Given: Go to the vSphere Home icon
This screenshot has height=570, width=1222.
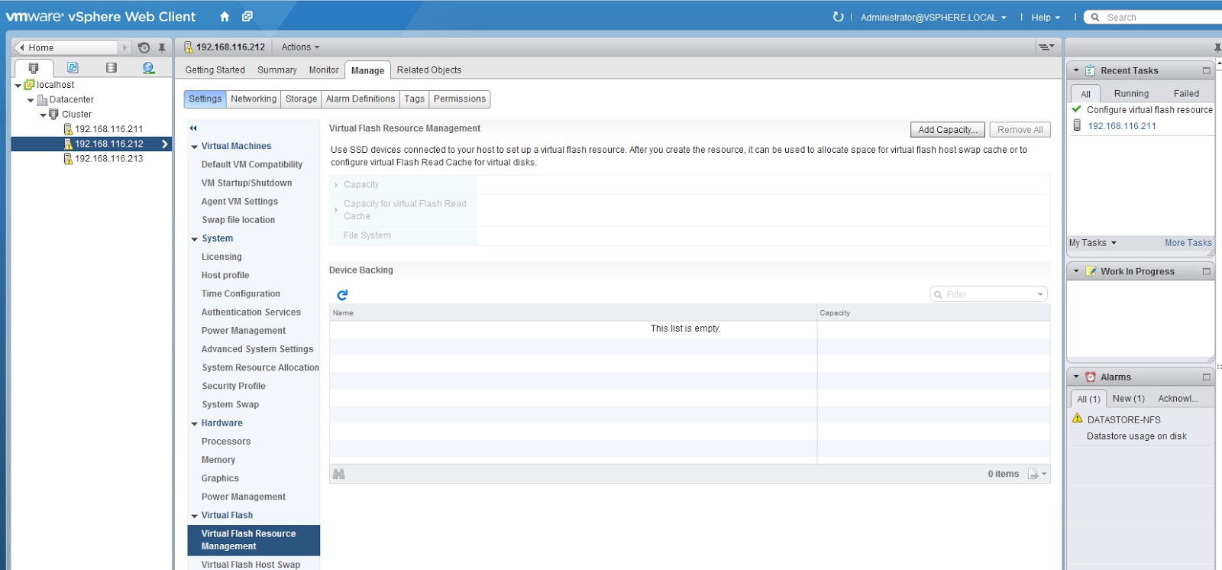Looking at the screenshot, I should [x=225, y=17].
